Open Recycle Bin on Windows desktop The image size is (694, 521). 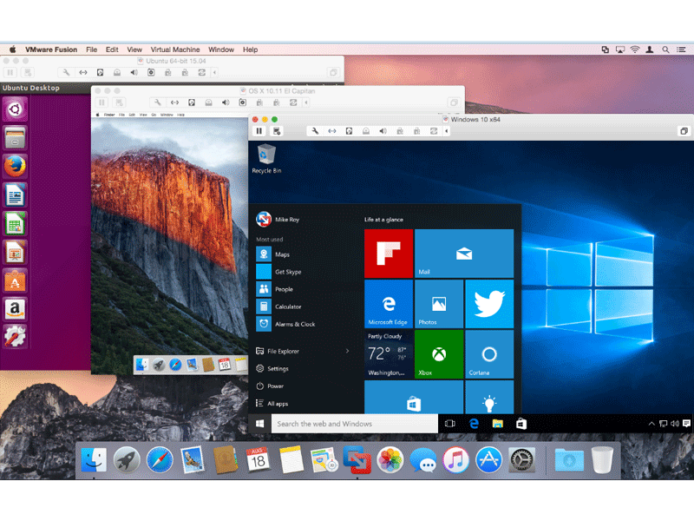click(x=266, y=159)
